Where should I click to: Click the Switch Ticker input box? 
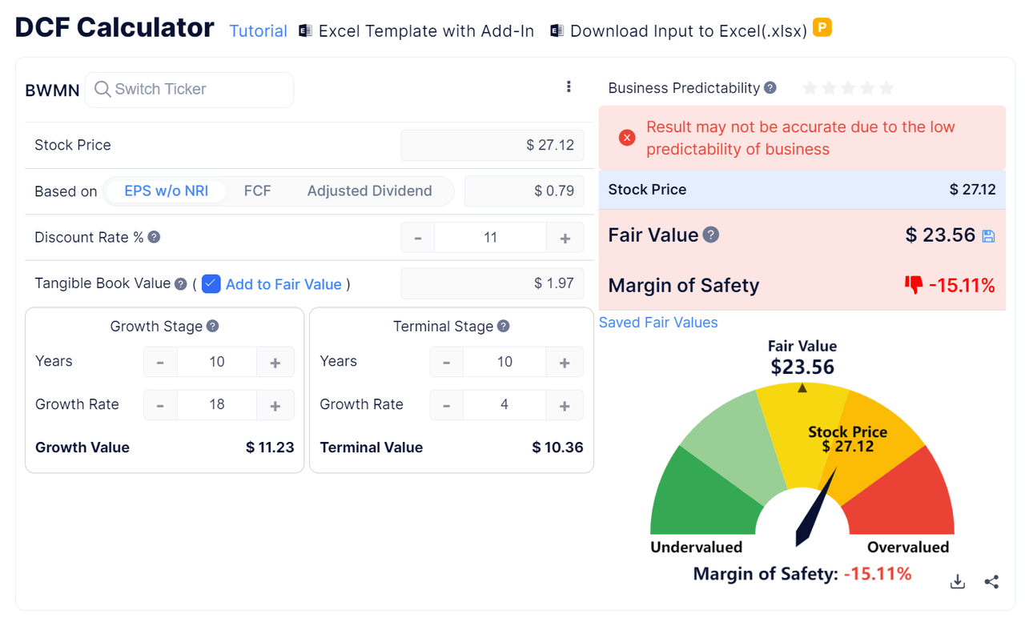pos(192,90)
